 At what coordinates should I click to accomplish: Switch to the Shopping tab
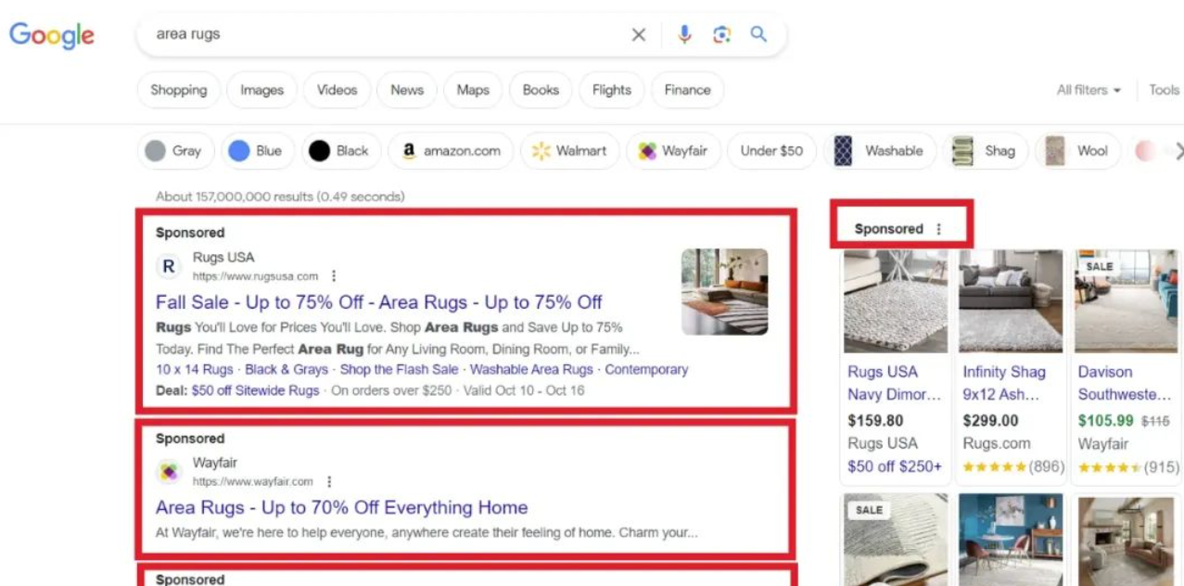(x=179, y=90)
